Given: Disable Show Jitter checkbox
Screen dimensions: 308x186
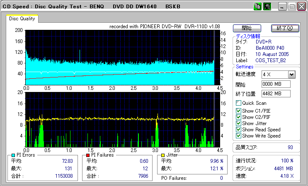Looking at the screenshot, I should coord(238,123).
